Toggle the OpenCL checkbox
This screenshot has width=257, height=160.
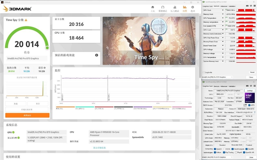(x=215, y=149)
